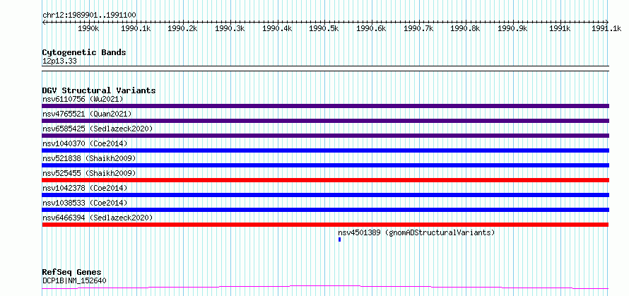
Task: Click the 1991.1k ruler tick label
Action: coord(606,28)
